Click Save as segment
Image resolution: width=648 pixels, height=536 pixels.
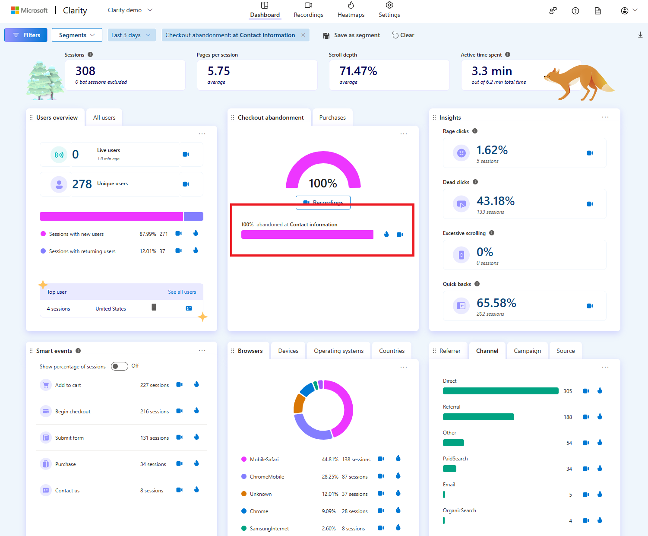(352, 35)
